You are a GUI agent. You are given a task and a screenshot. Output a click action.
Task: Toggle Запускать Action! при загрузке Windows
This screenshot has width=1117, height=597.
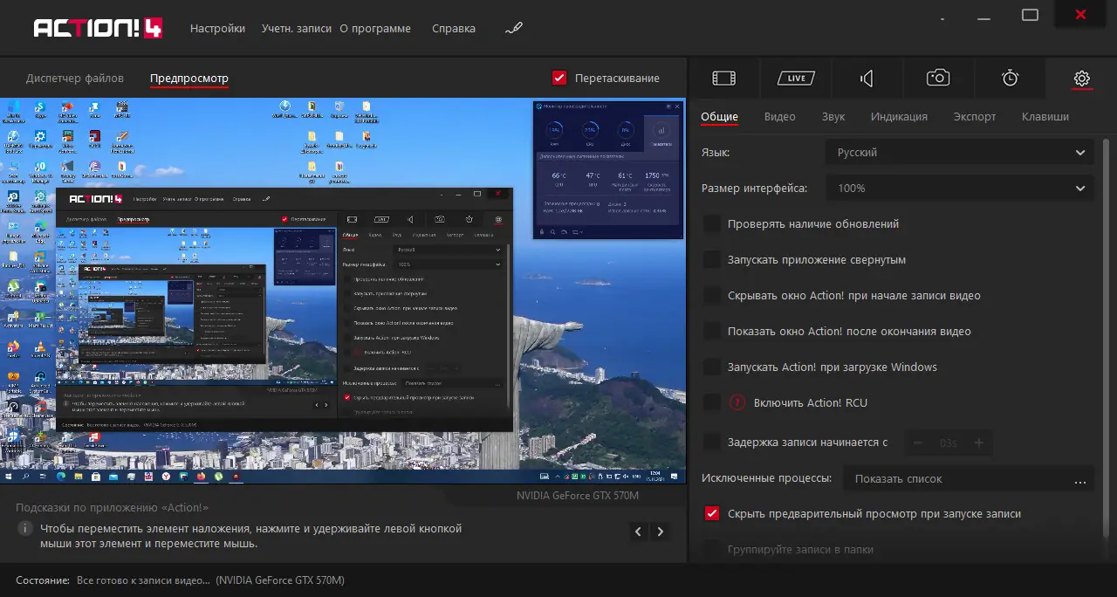pos(712,367)
